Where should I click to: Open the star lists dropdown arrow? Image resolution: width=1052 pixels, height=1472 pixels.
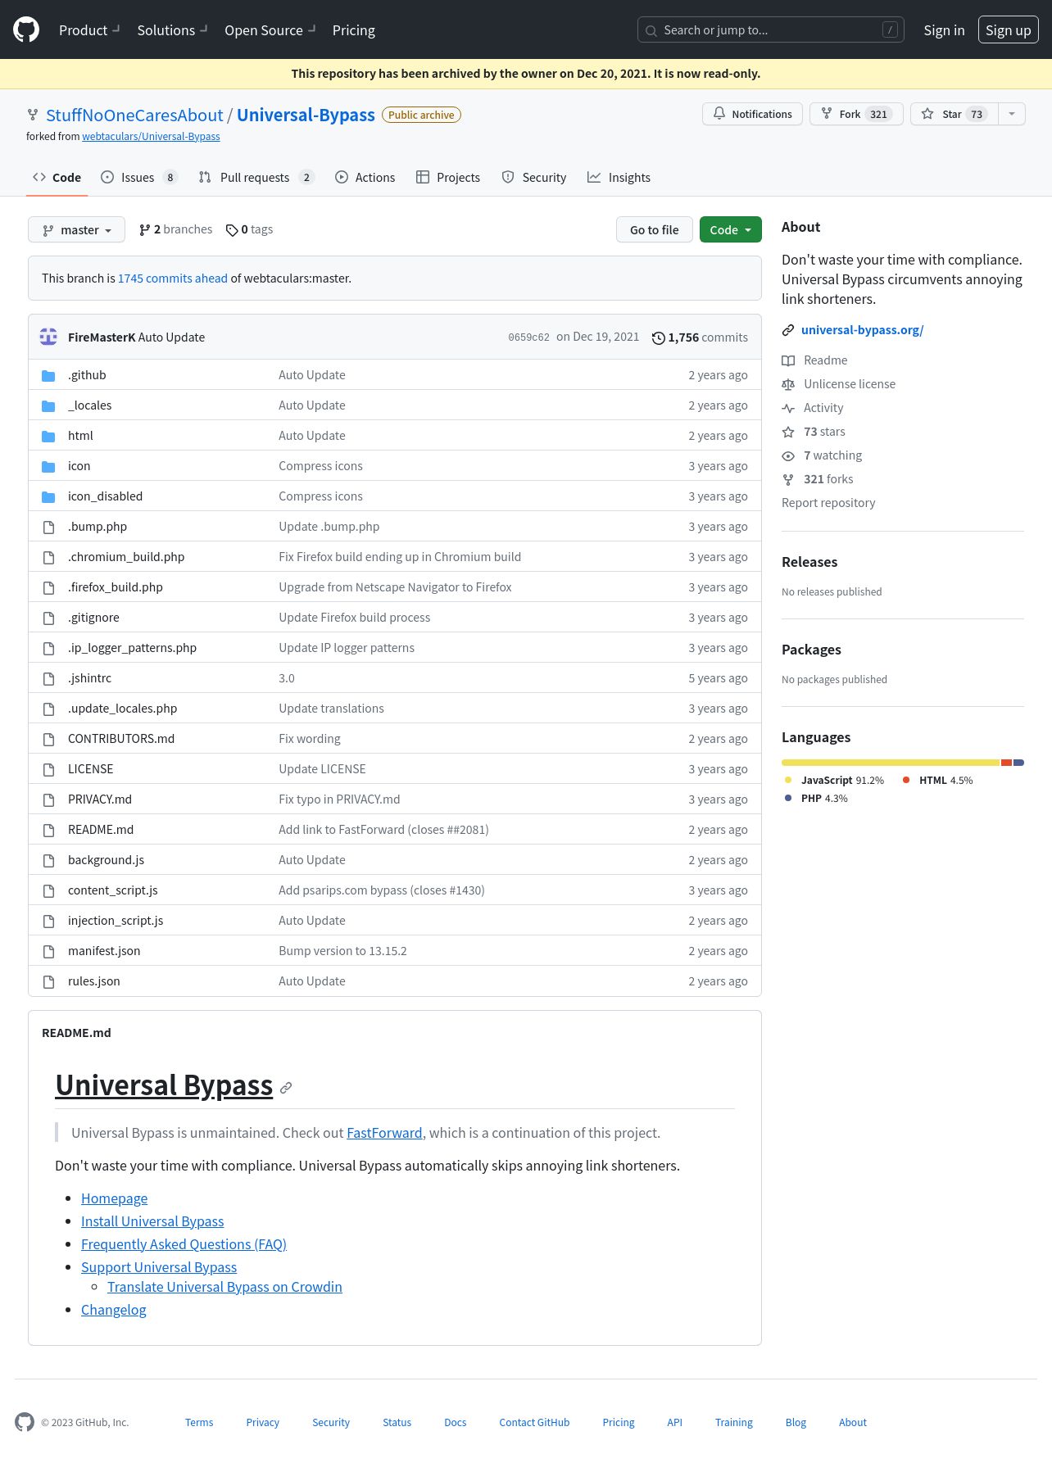tap(1012, 114)
